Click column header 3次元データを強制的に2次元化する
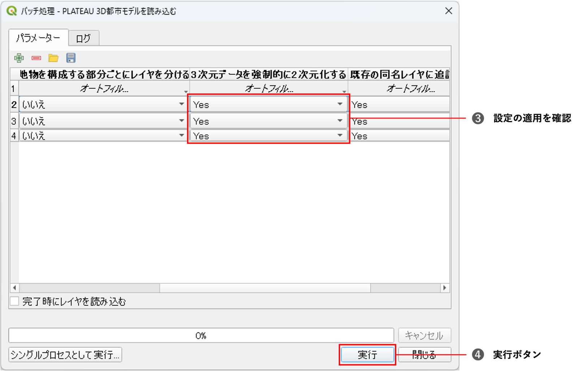 269,74
